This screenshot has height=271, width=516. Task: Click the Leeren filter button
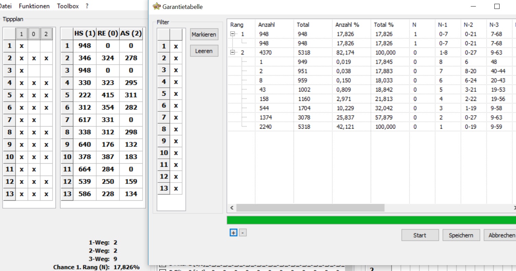204,51
